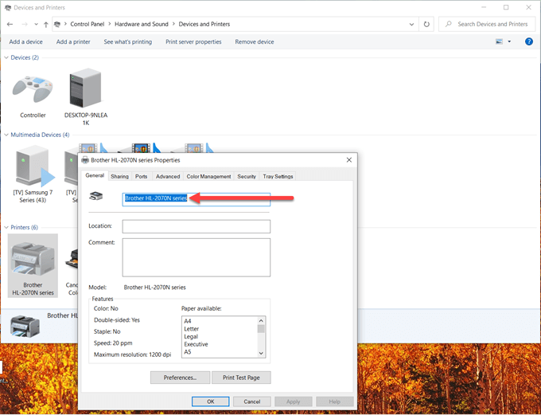
Task: Click Add a printer in toolbar
Action: tap(73, 41)
